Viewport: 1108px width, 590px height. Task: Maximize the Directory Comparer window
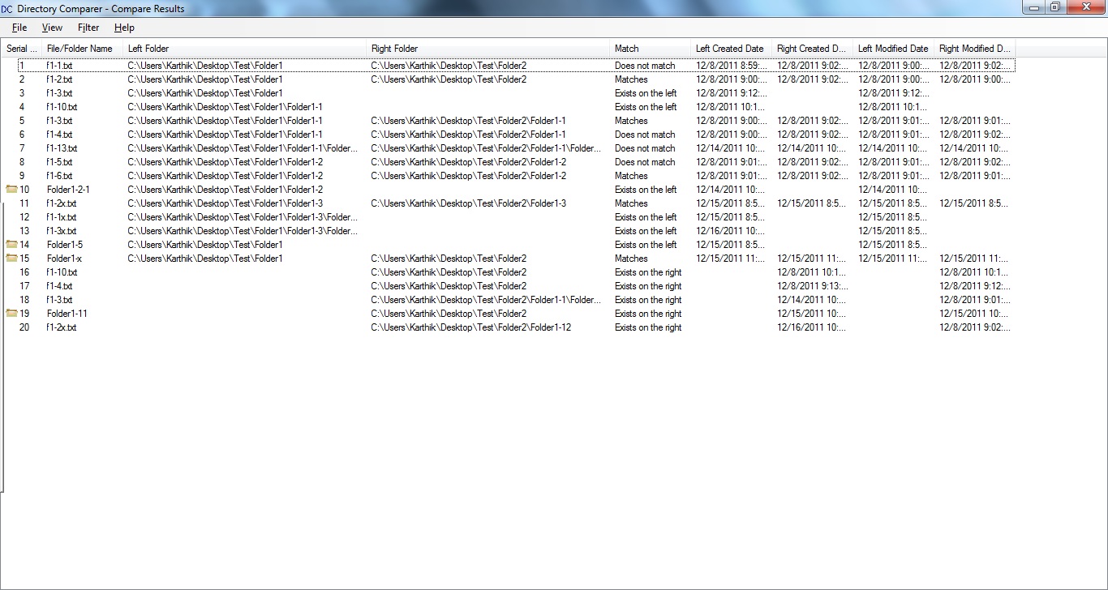click(1054, 7)
